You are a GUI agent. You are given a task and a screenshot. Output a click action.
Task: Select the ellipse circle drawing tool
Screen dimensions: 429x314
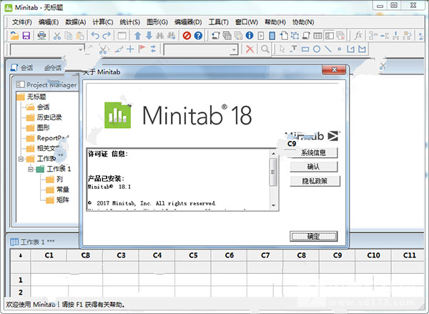pyautogui.click(x=317, y=49)
